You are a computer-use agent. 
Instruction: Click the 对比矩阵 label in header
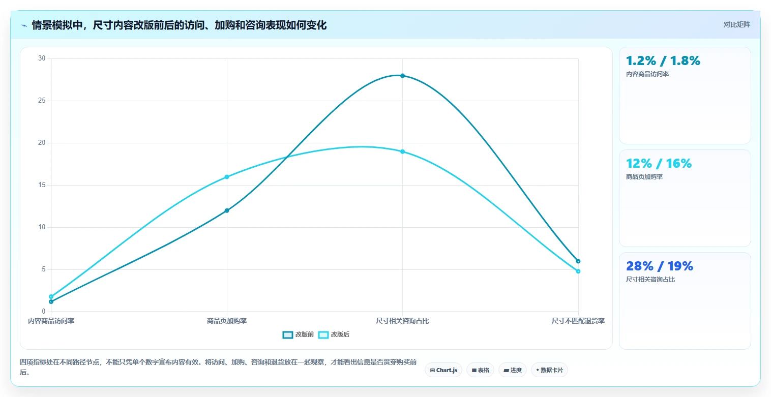click(736, 24)
